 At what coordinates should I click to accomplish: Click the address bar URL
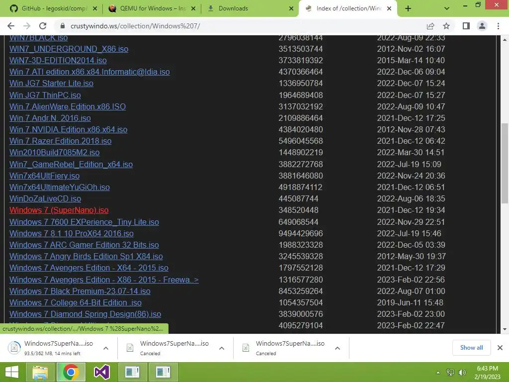click(135, 26)
